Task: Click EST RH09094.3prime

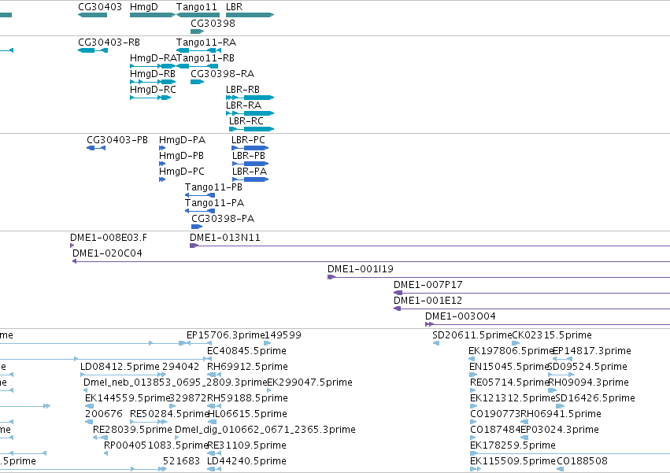Action: (552, 390)
